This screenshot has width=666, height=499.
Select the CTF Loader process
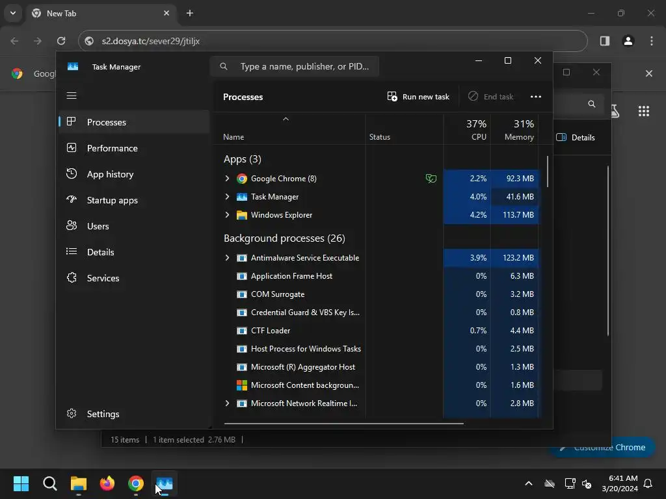tap(376, 331)
